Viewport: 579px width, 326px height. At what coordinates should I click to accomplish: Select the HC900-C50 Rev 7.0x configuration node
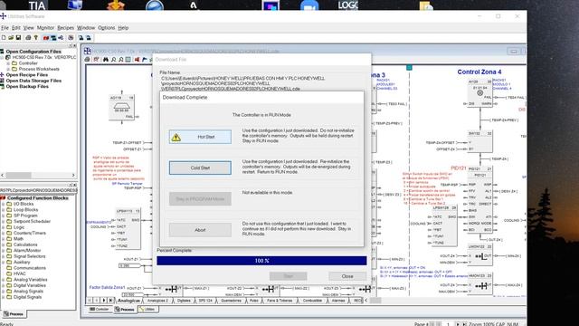44,57
